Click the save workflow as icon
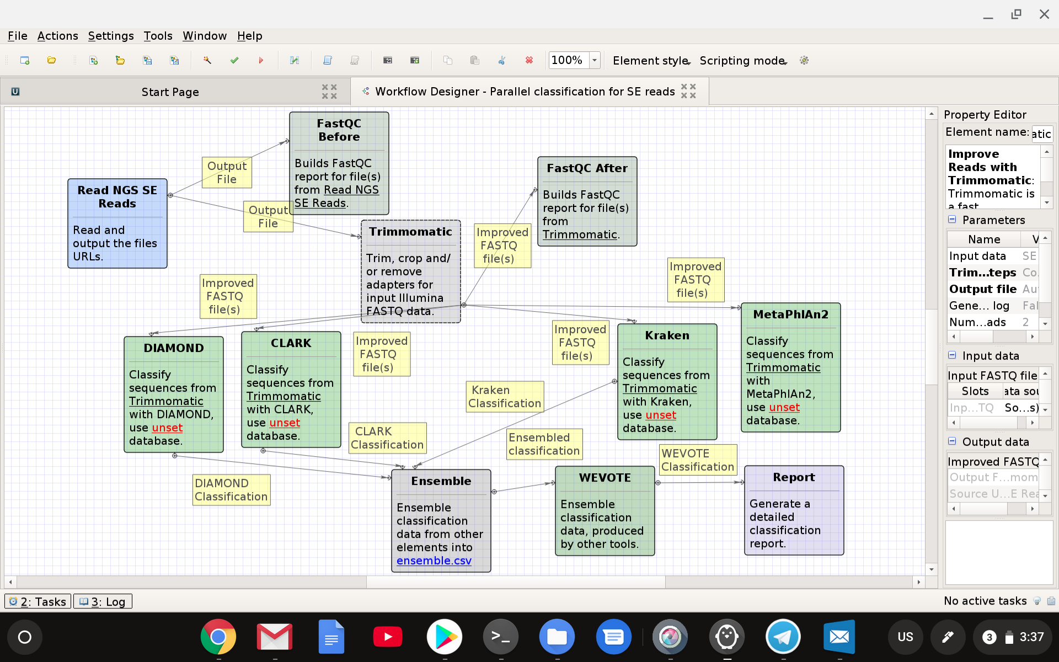Screen dimensions: 1059x662 pyautogui.click(x=174, y=60)
